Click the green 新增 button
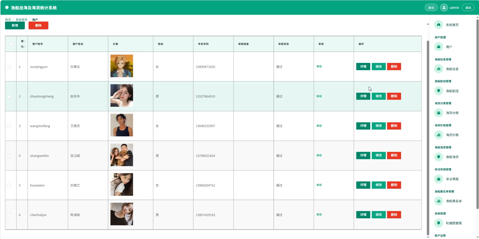Image resolution: width=479 pixels, height=239 pixels. pos(15,25)
